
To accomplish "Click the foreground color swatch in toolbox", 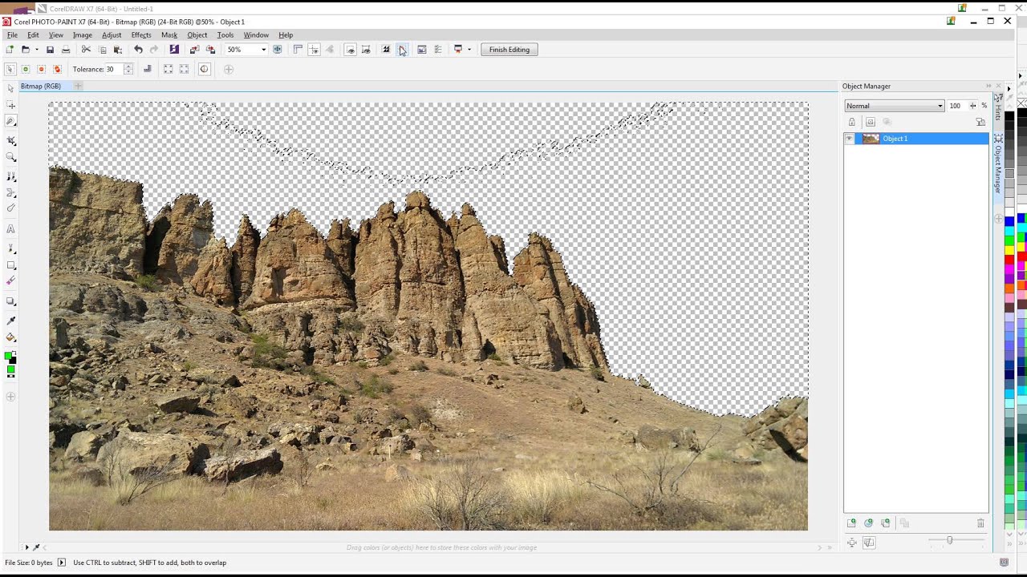I will [9, 355].
